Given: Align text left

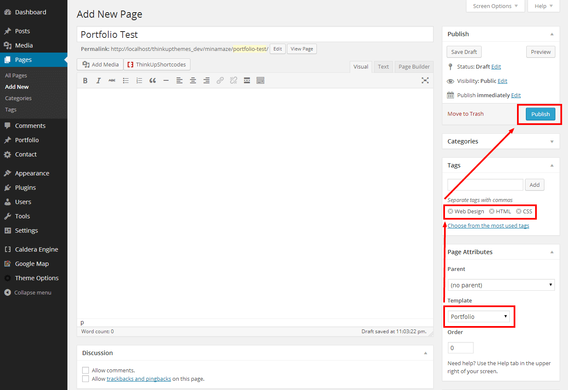Looking at the screenshot, I should [x=180, y=80].
